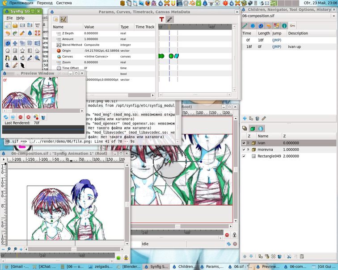Switch to the Curves tab
Image resolution: width=338 pixels, height=270 pixels.
point(63,19)
